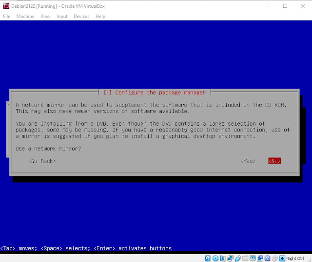
Task: Click the CPU virtualization V icon
Action: point(267,258)
